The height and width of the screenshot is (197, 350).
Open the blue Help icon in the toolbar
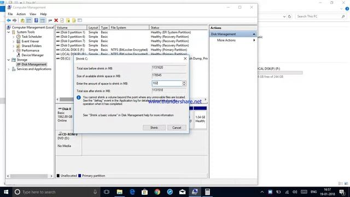[36, 20]
